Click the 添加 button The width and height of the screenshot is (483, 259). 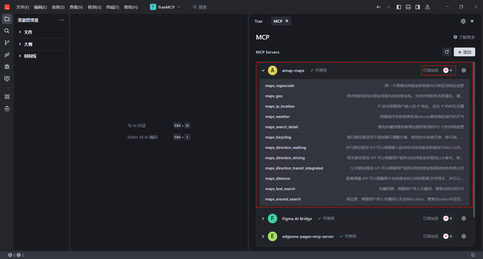tap(464, 52)
